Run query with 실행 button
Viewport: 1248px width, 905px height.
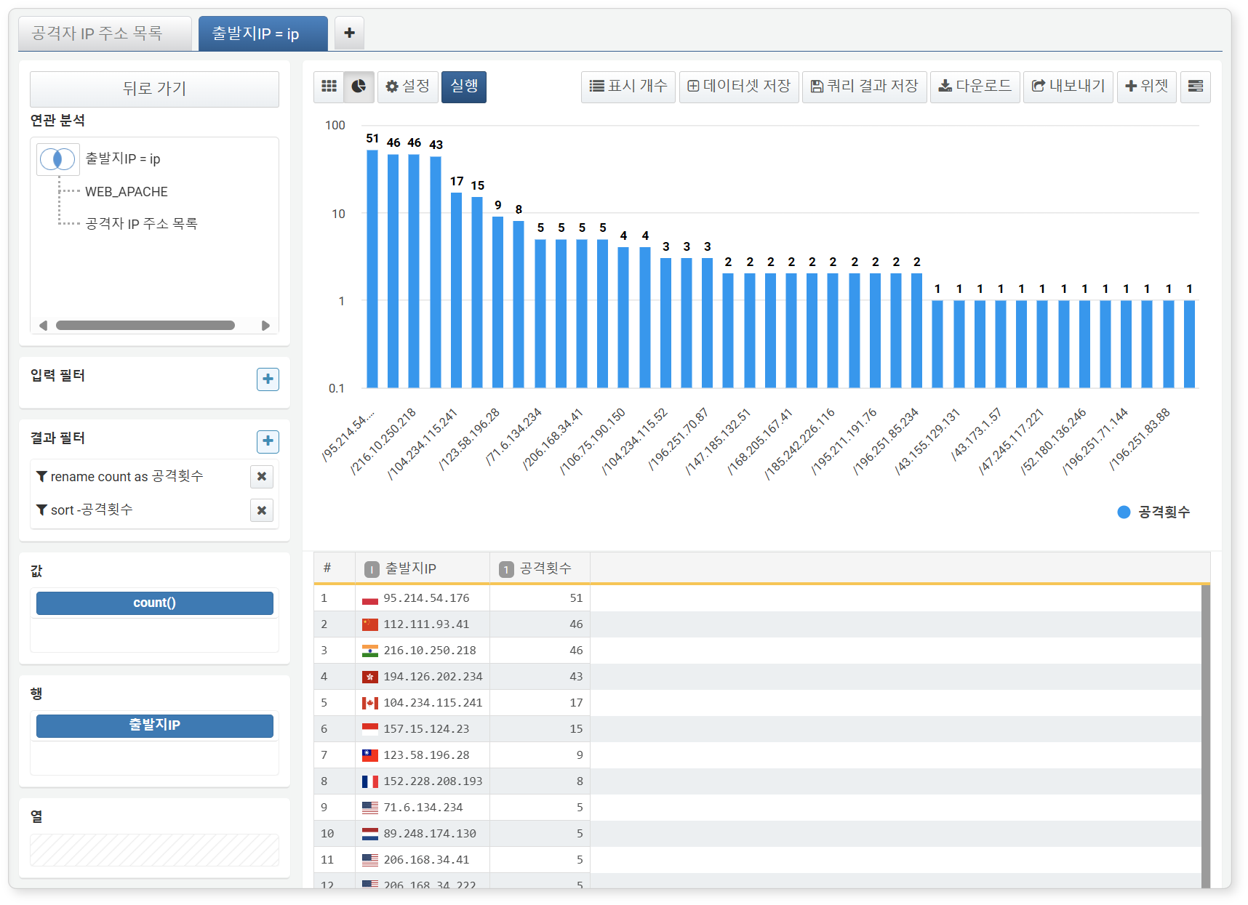[x=464, y=87]
